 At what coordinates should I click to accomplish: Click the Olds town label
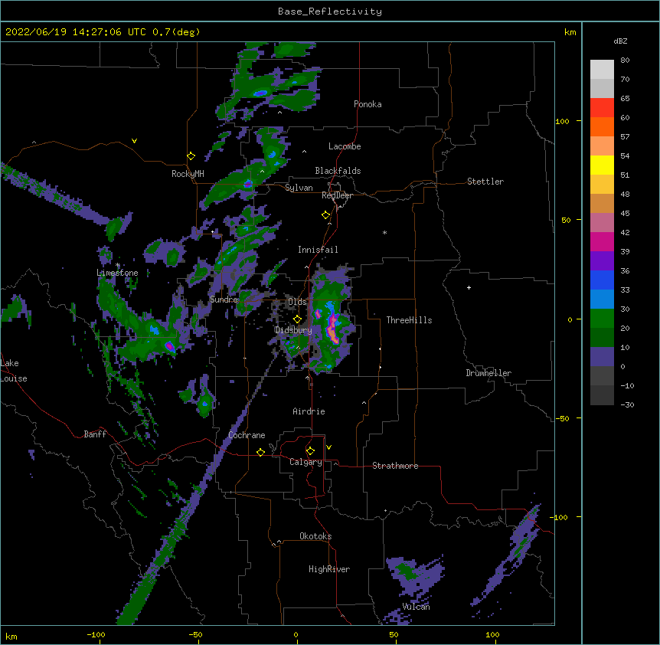(297, 302)
